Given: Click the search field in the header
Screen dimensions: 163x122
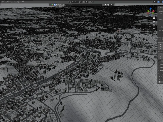Looking at the screenshot, I should [x=84, y=5].
